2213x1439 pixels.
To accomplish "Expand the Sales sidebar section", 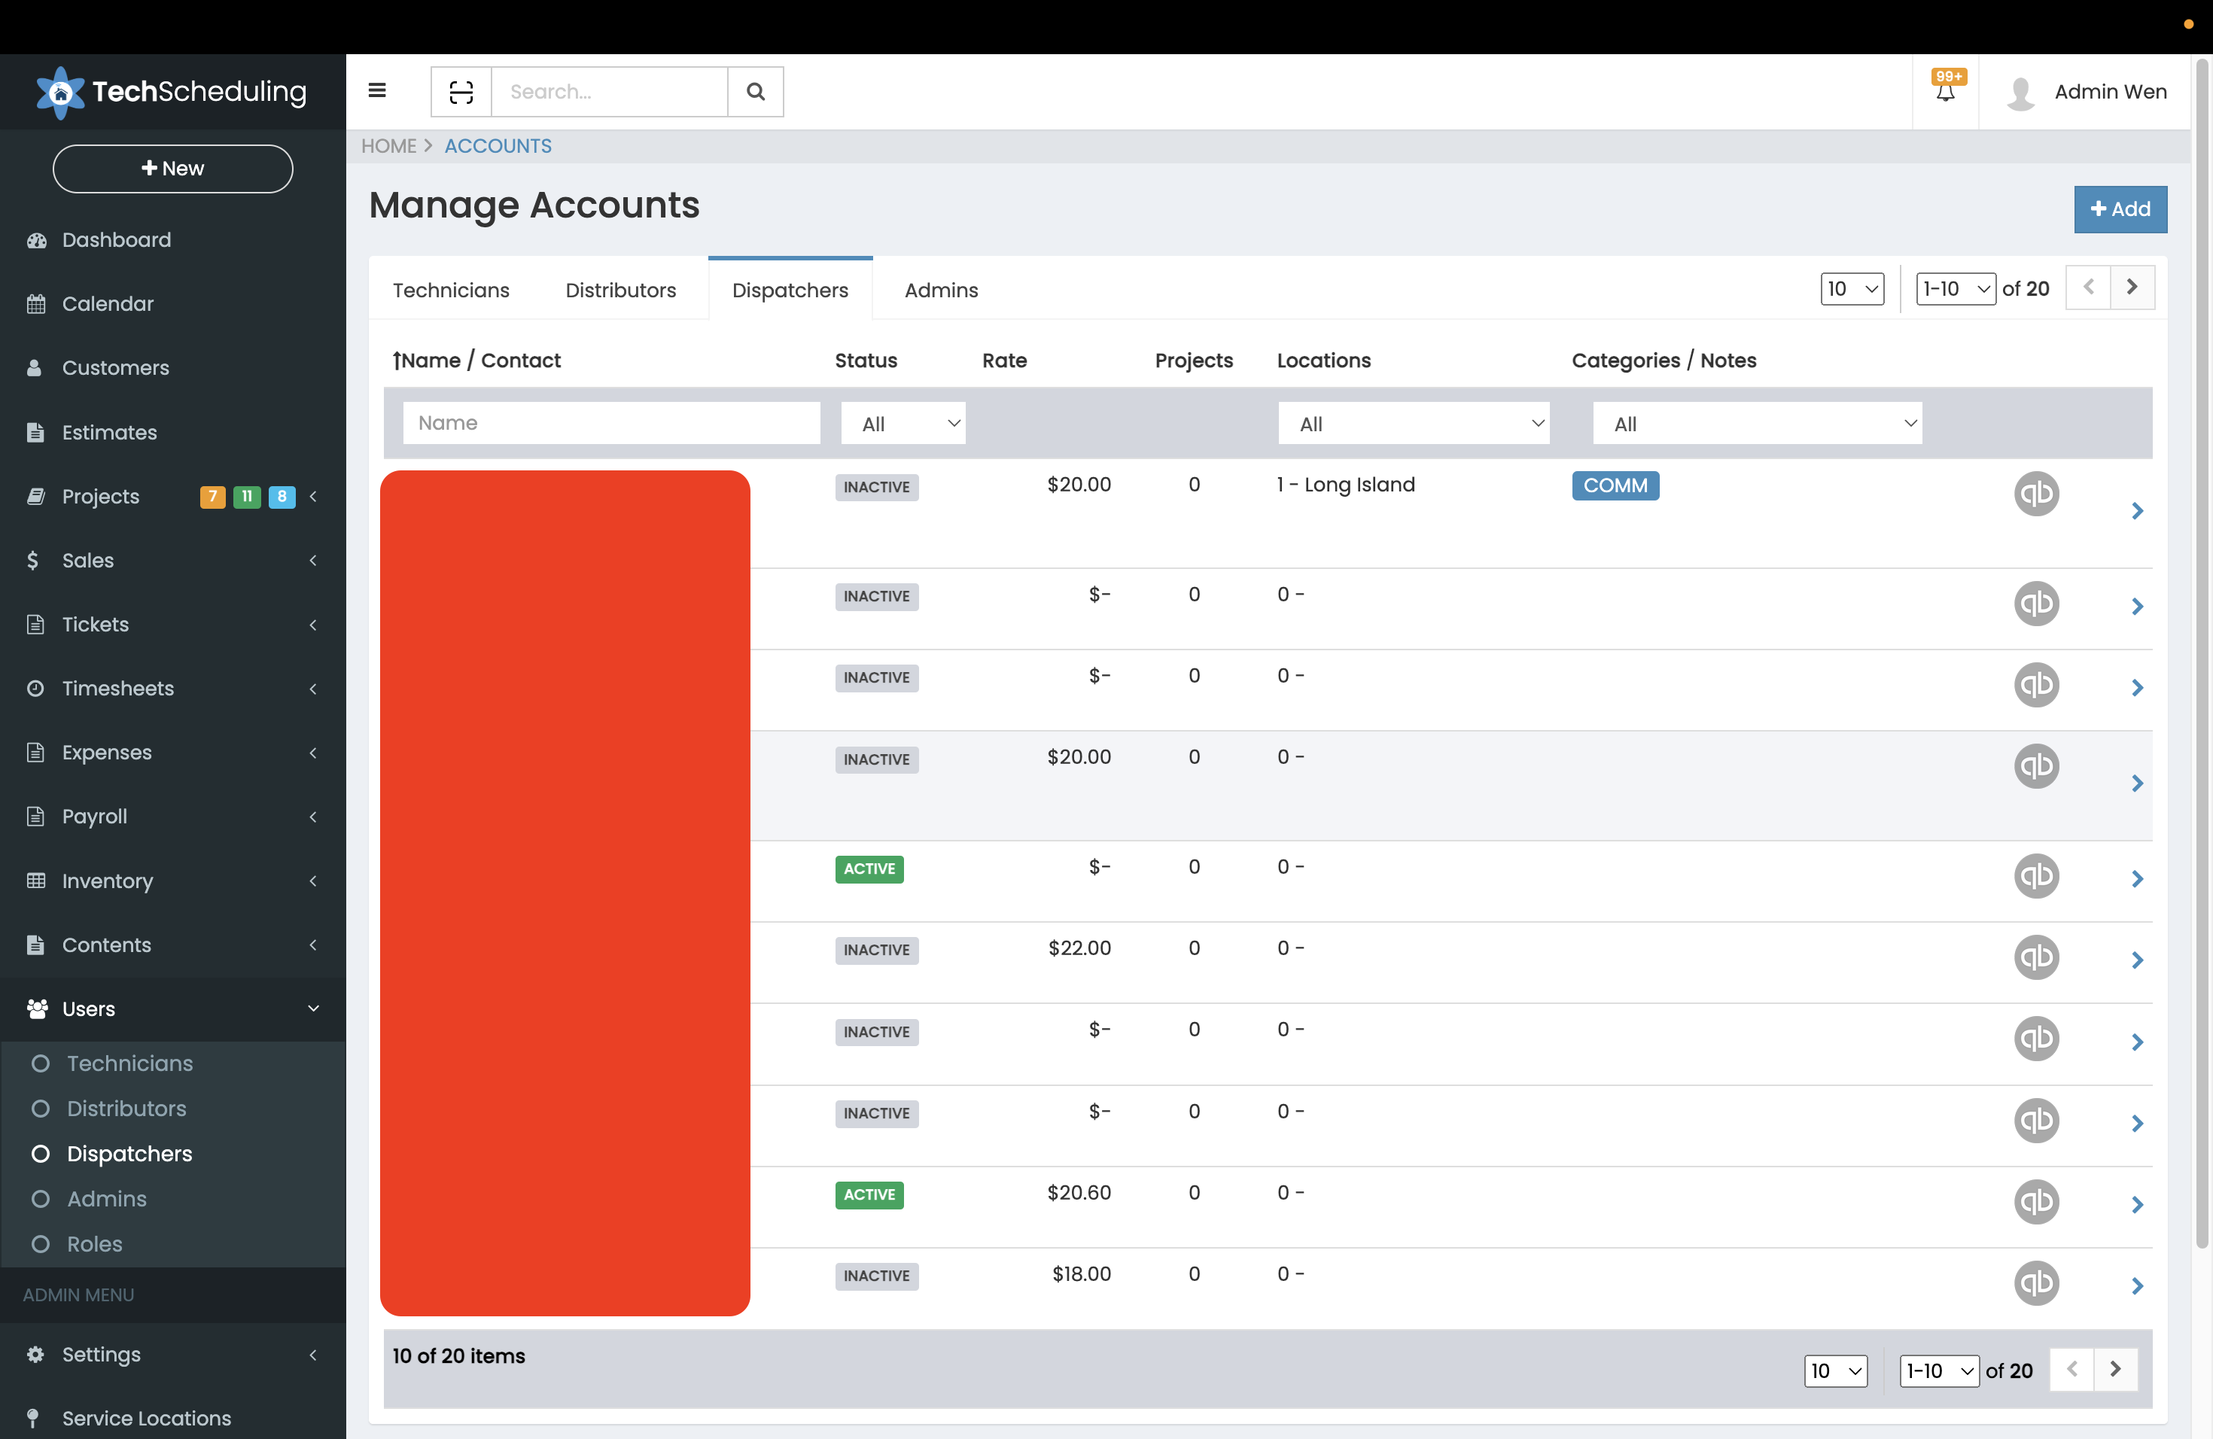I will [x=88, y=560].
